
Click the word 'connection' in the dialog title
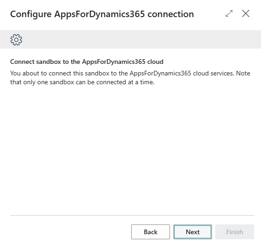coord(171,14)
